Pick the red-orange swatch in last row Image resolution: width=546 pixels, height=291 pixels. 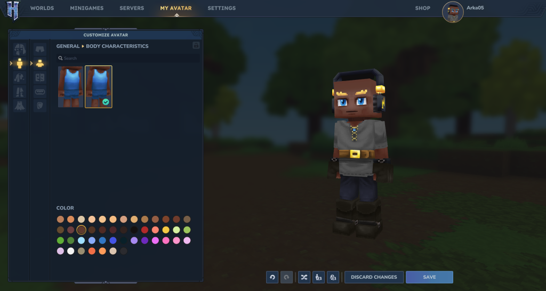point(92,251)
